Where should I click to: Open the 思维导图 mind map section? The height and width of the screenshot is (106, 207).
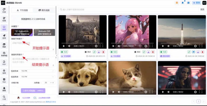coord(4,54)
